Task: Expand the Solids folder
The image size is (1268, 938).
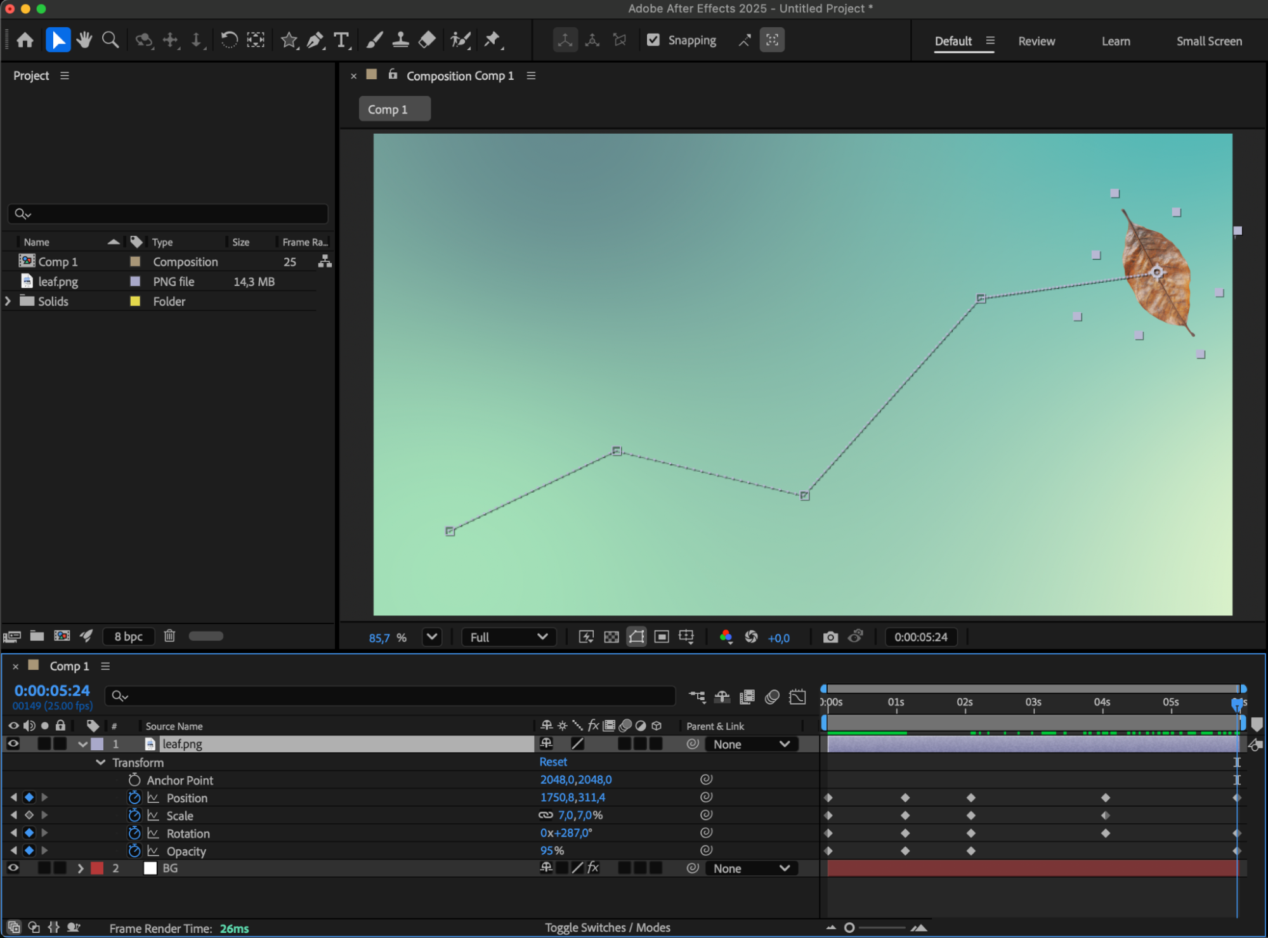Action: [x=8, y=301]
